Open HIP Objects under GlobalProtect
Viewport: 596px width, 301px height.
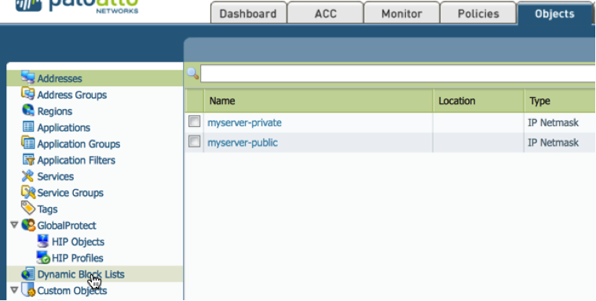[x=78, y=241]
